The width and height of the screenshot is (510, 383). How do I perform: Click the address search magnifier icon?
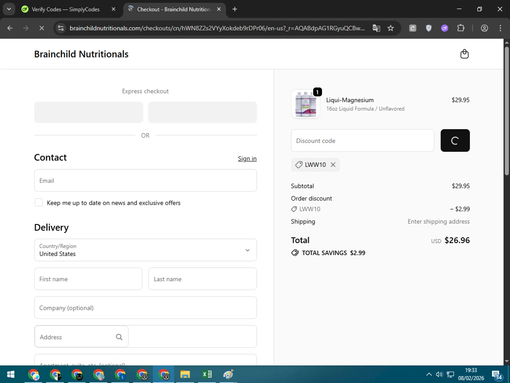coord(119,337)
